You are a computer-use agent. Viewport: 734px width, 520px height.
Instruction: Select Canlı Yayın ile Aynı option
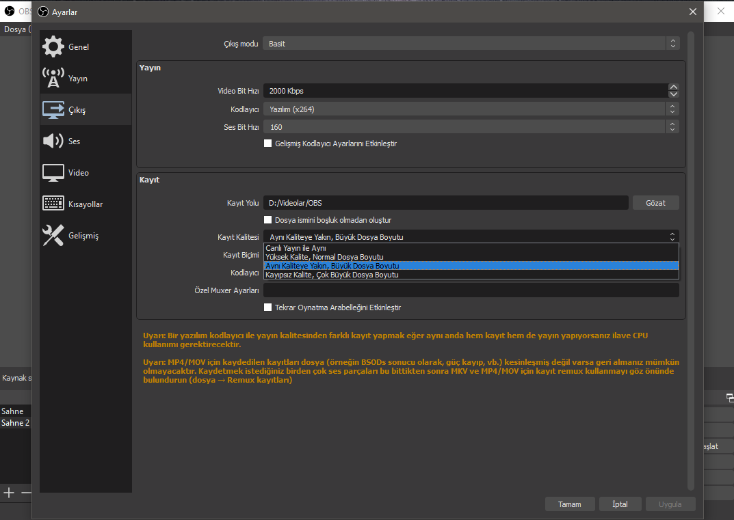(x=471, y=248)
